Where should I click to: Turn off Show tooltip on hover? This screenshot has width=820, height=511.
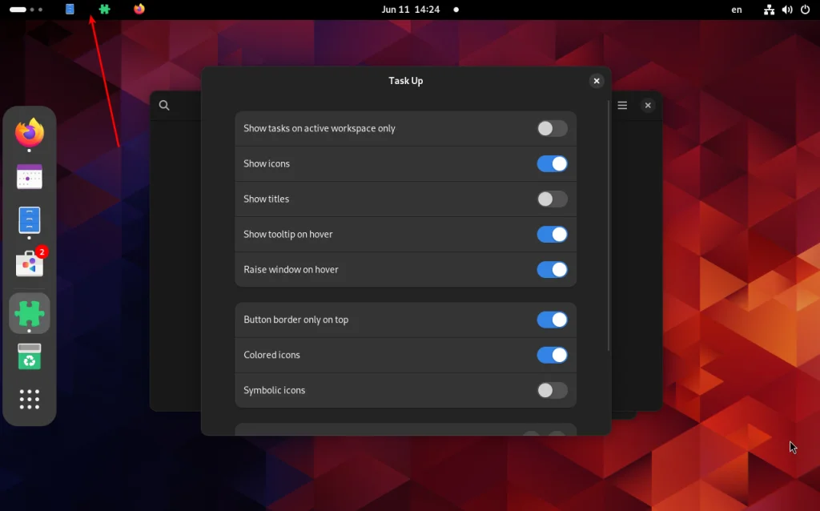tap(552, 235)
